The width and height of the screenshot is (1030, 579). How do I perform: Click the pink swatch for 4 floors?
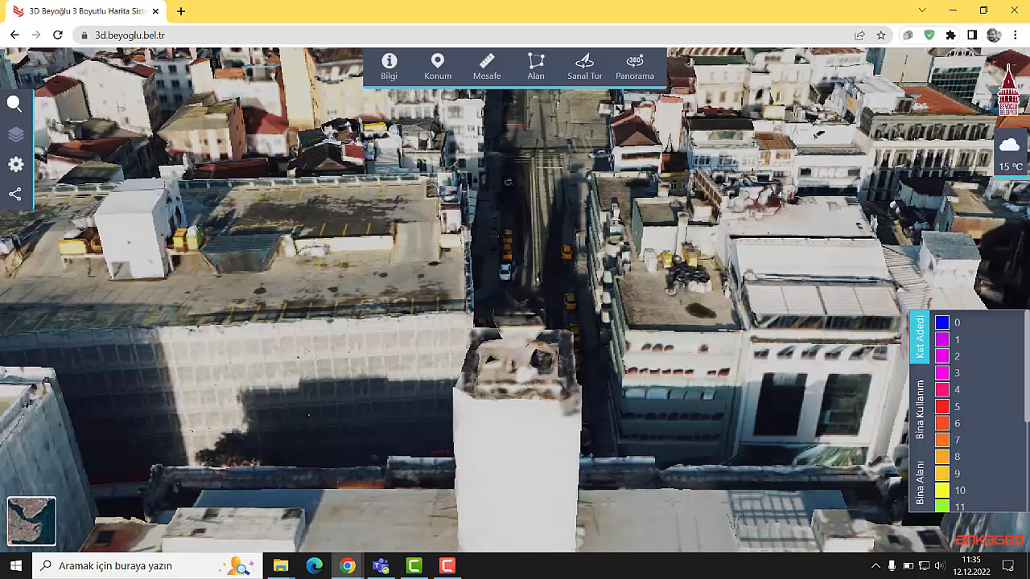click(x=942, y=389)
